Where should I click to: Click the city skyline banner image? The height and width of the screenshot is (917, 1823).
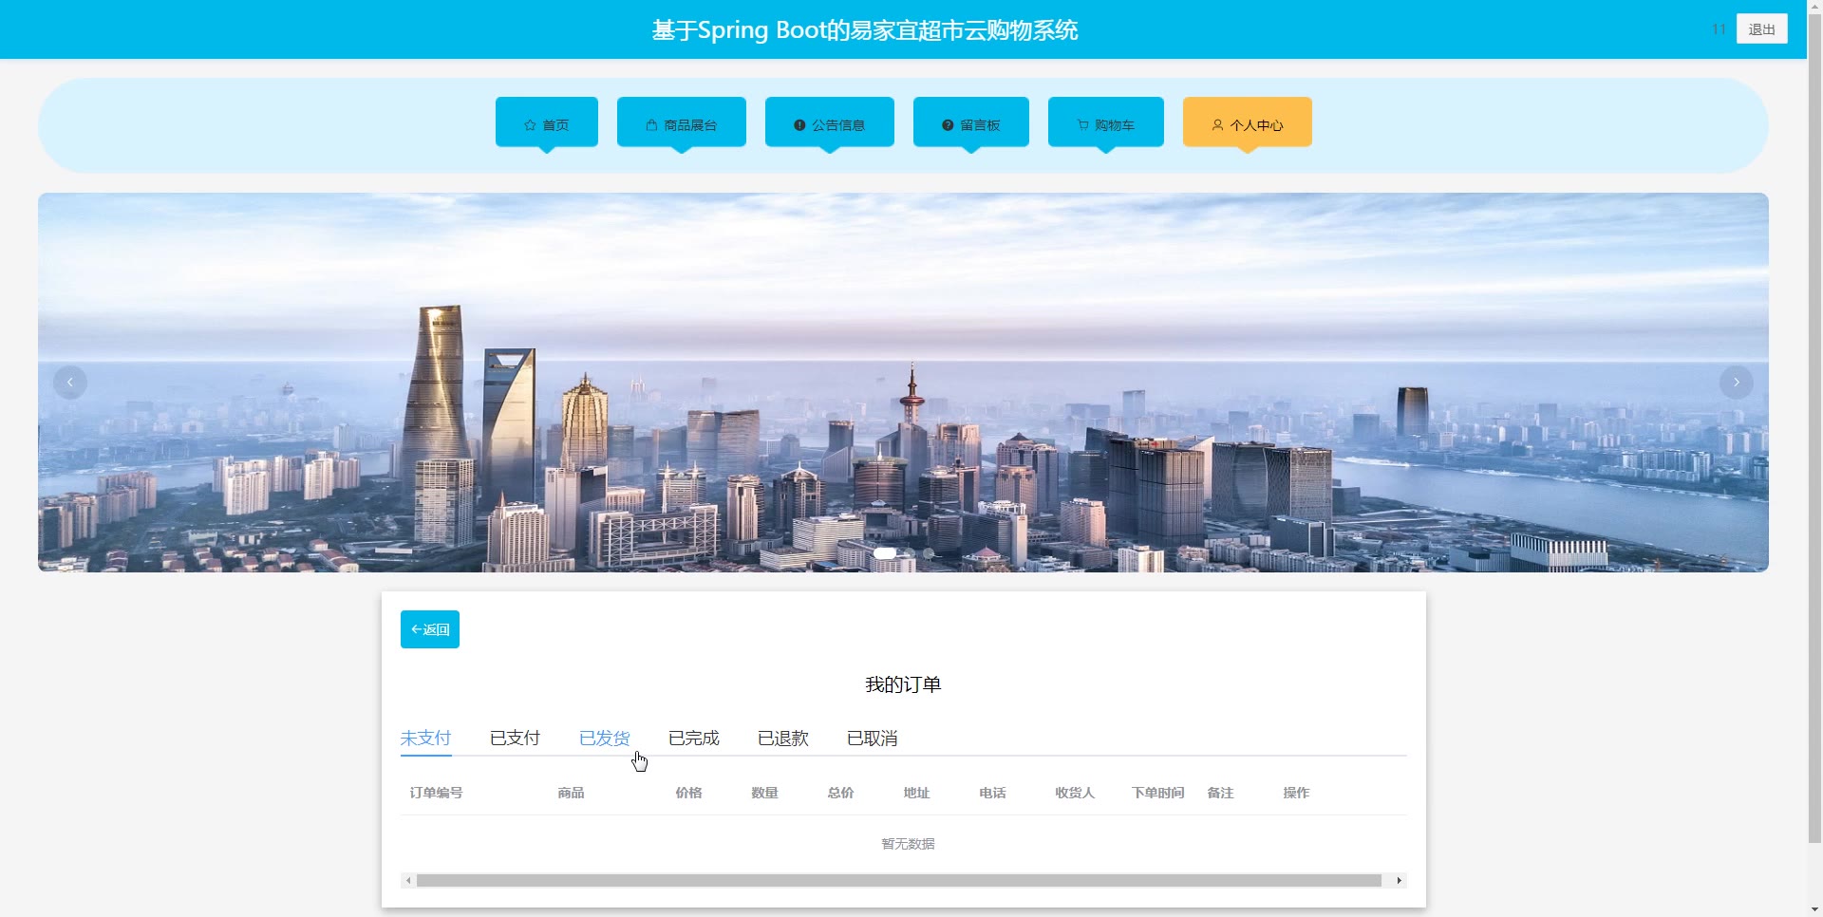tap(903, 383)
